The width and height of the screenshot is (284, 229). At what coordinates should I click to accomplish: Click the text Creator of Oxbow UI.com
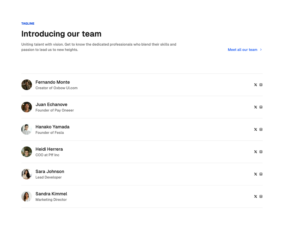coord(57,88)
